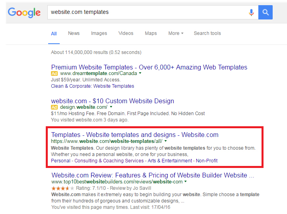Switch to the Maps tab

click(151, 33)
